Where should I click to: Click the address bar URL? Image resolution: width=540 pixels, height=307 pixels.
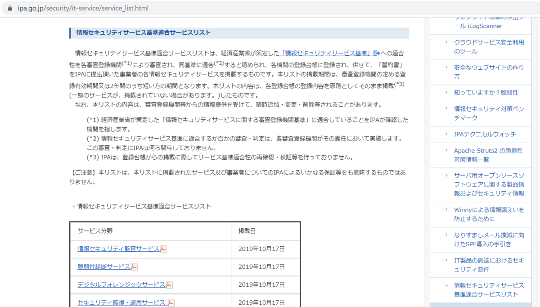point(83,8)
